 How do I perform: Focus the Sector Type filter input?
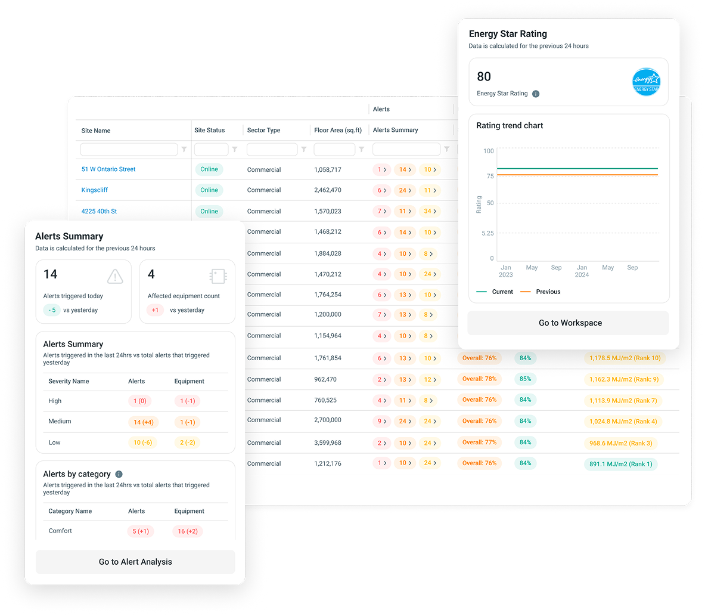[272, 150]
